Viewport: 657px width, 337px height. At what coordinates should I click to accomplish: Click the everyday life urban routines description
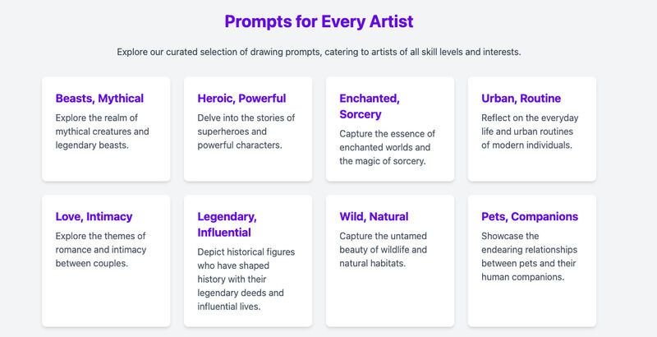(530, 132)
